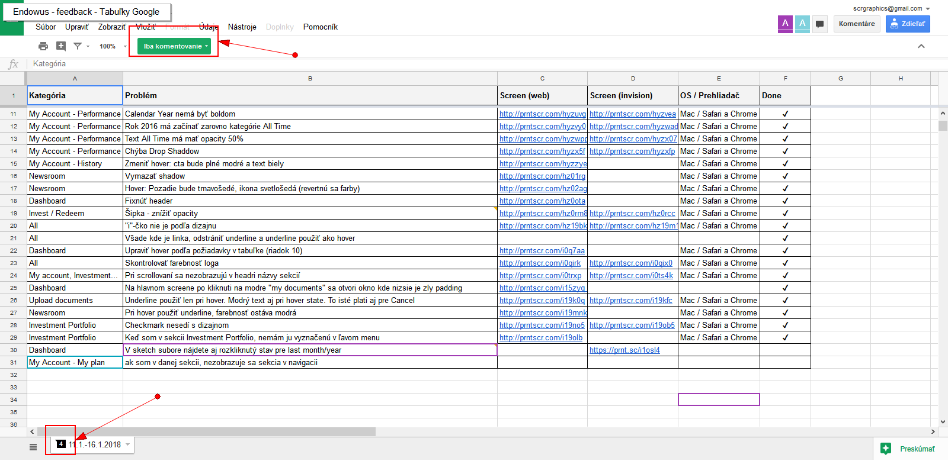Click the Preskúmať explore icon
948x461 pixels.
(x=886, y=449)
